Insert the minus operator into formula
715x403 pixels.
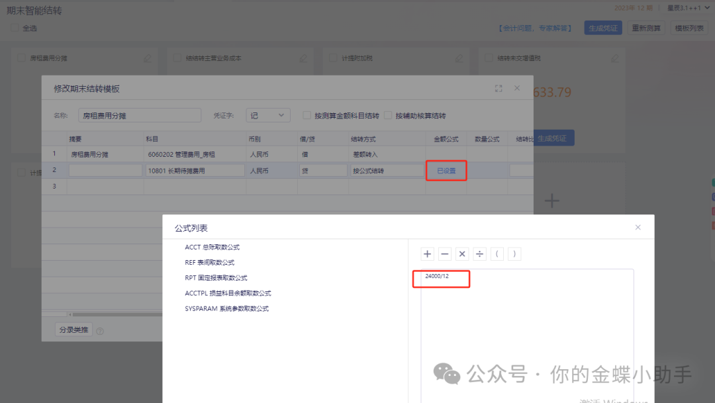[x=445, y=254]
